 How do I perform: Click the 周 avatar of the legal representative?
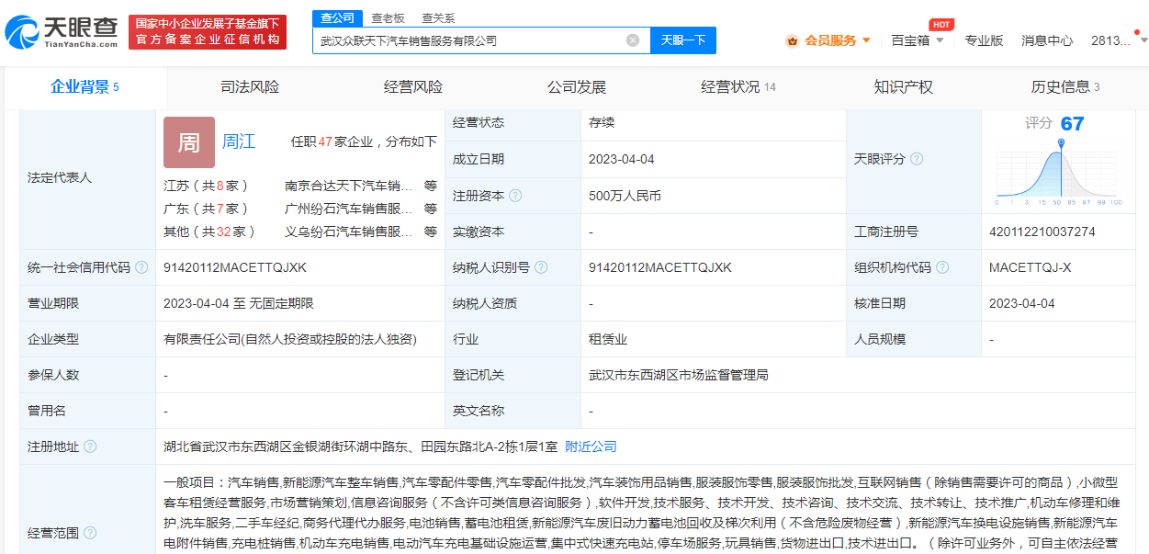189,142
